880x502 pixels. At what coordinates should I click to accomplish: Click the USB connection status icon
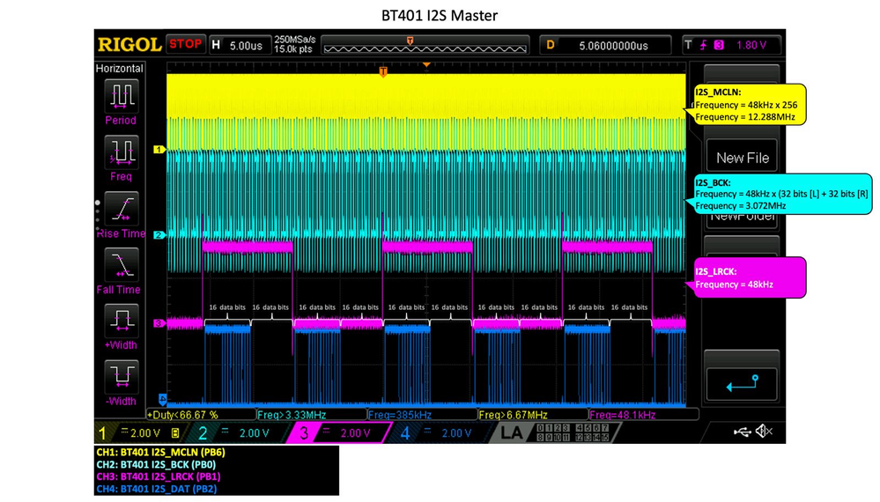743,432
